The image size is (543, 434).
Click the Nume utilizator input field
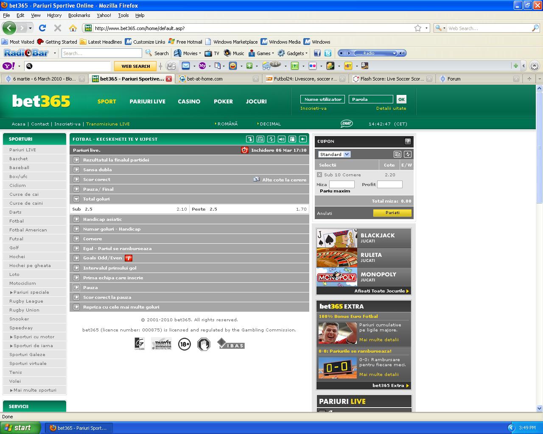(322, 99)
